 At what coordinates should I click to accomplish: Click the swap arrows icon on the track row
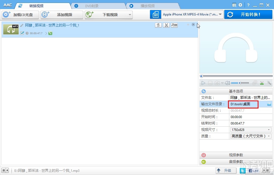(158, 25)
